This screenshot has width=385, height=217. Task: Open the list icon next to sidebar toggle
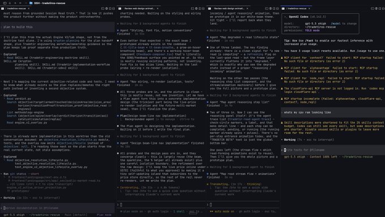coord(10,3)
